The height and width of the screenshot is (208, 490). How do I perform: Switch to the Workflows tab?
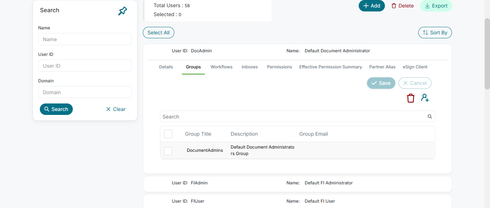point(221,67)
